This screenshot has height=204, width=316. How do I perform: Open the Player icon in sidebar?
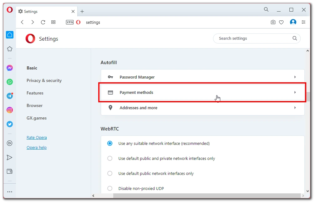pyautogui.click(x=10, y=143)
